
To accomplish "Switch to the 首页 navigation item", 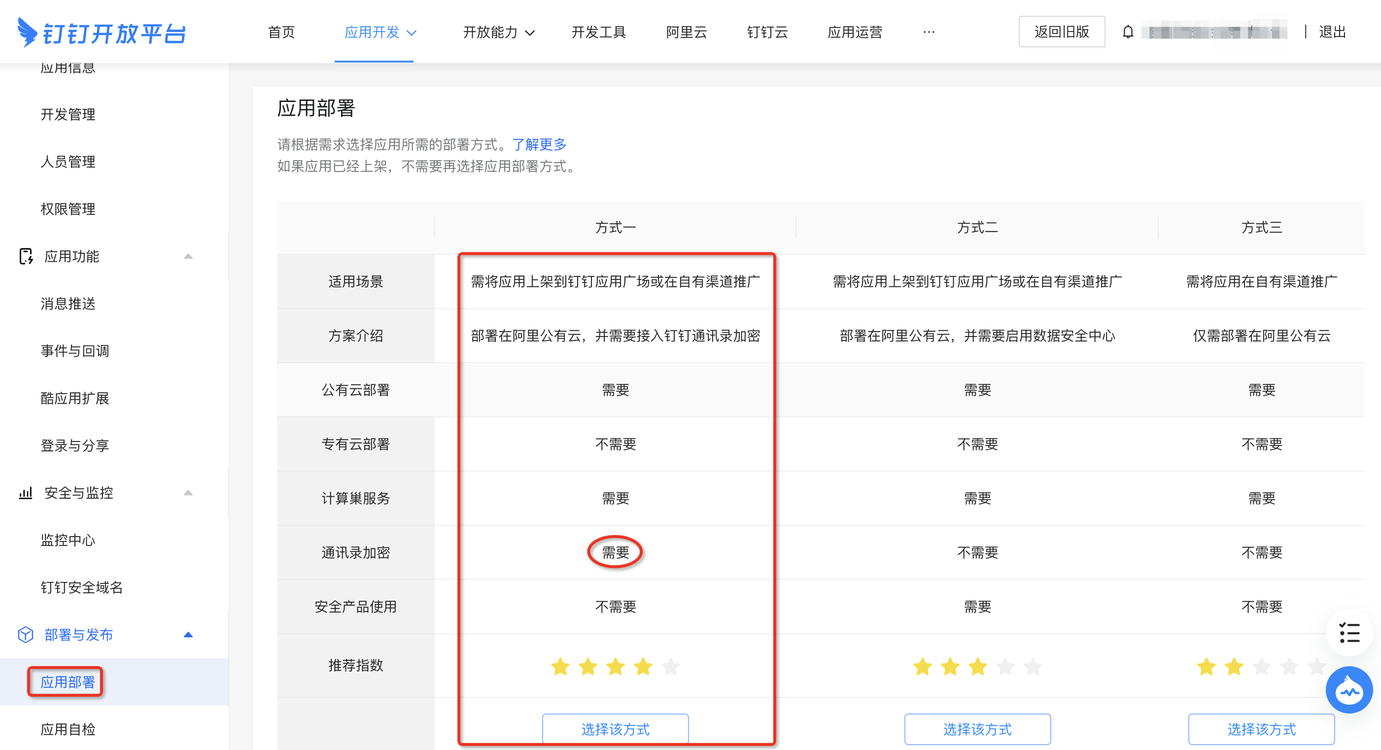I will tap(281, 32).
